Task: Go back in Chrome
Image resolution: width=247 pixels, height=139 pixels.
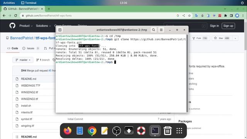Action: 4,15
